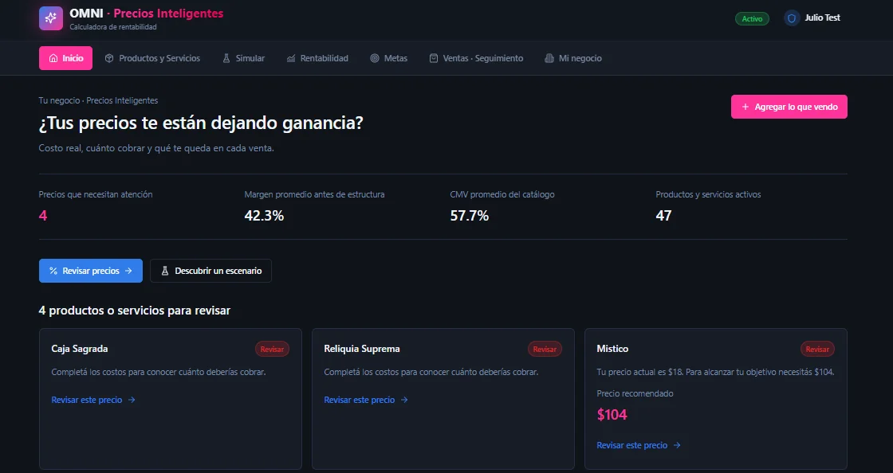Click the target icon next to Metas

375,58
